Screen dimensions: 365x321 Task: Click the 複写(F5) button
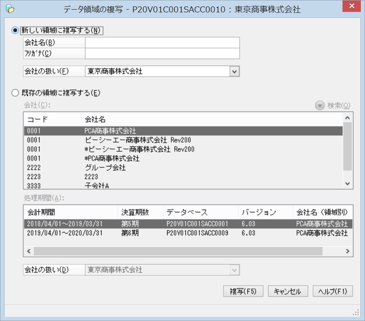[243, 291]
